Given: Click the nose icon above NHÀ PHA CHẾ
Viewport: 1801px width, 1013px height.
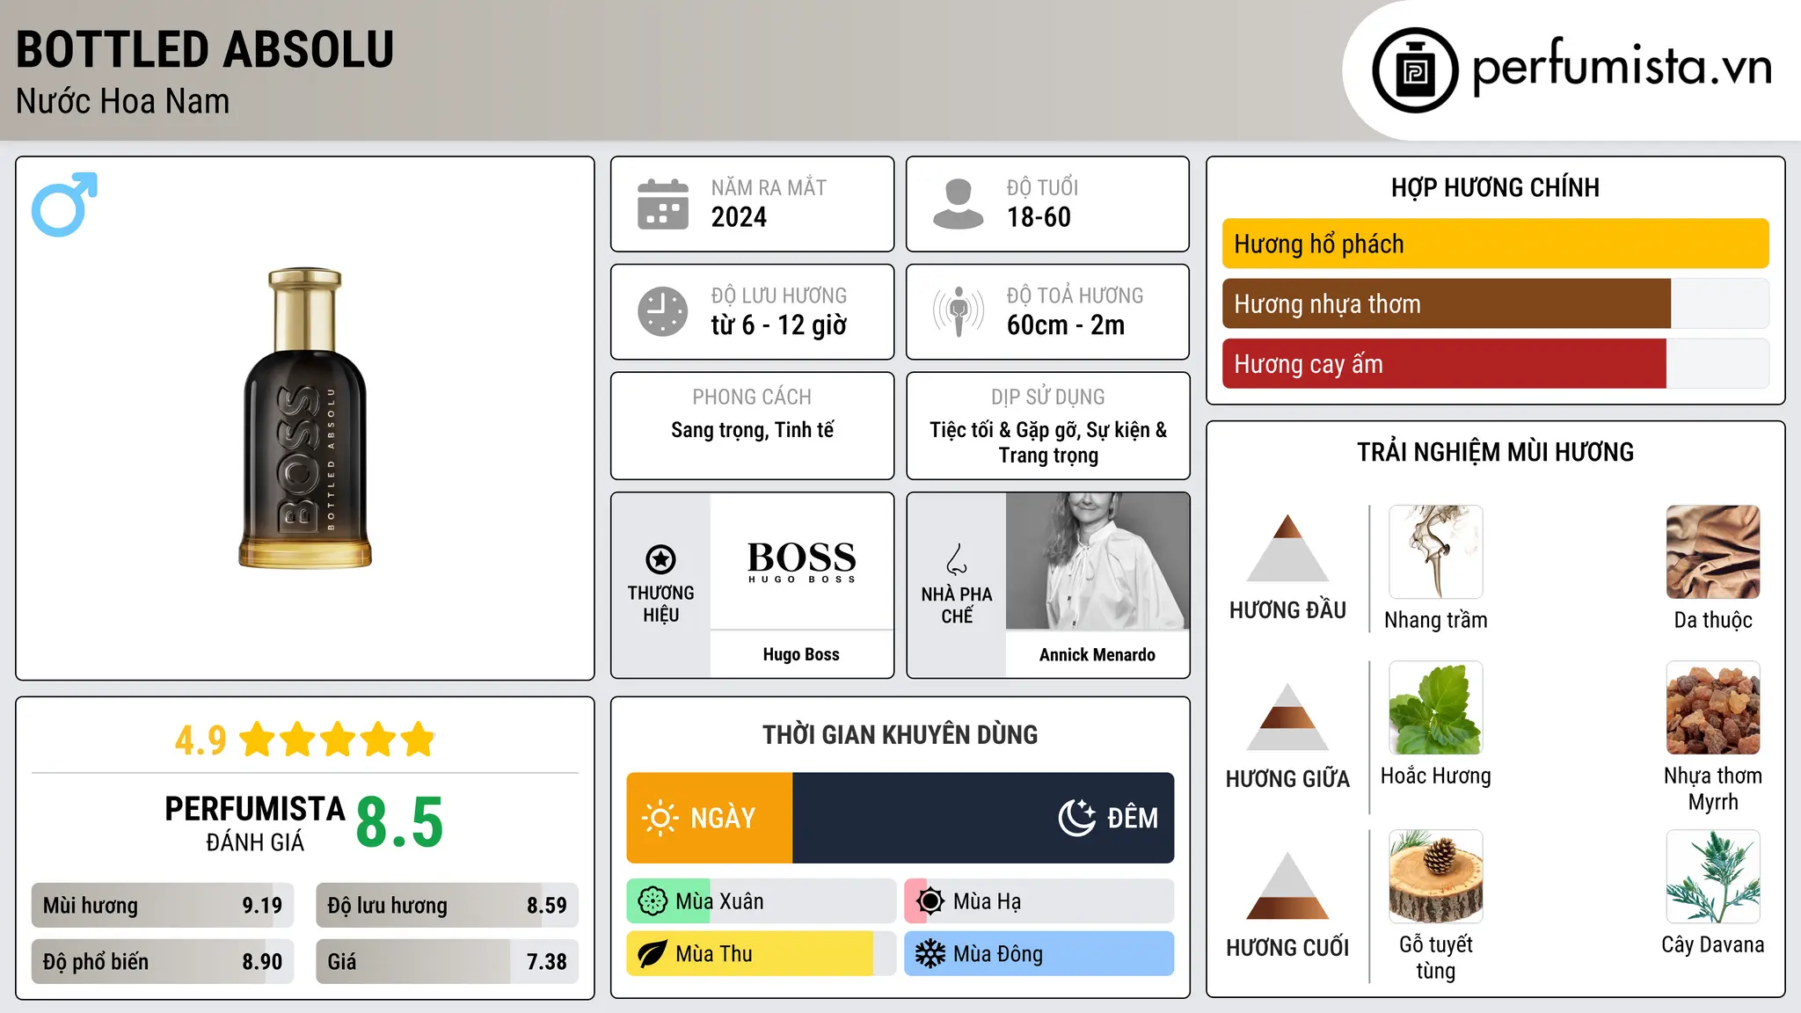Looking at the screenshot, I should 957,559.
